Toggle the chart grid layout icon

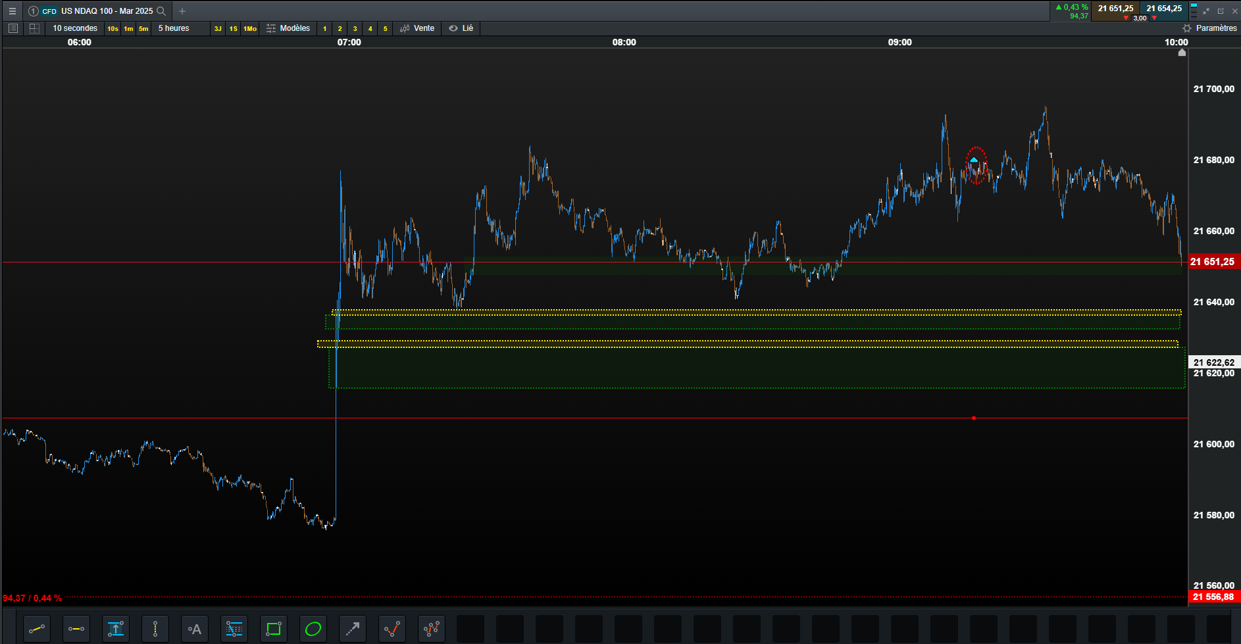click(35, 28)
